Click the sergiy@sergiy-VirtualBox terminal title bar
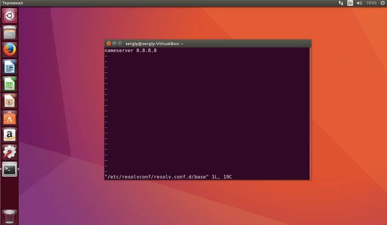The image size is (387, 225). click(x=207, y=43)
